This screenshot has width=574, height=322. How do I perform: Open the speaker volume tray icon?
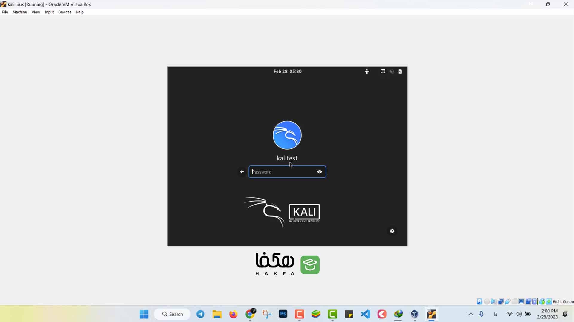point(519,314)
